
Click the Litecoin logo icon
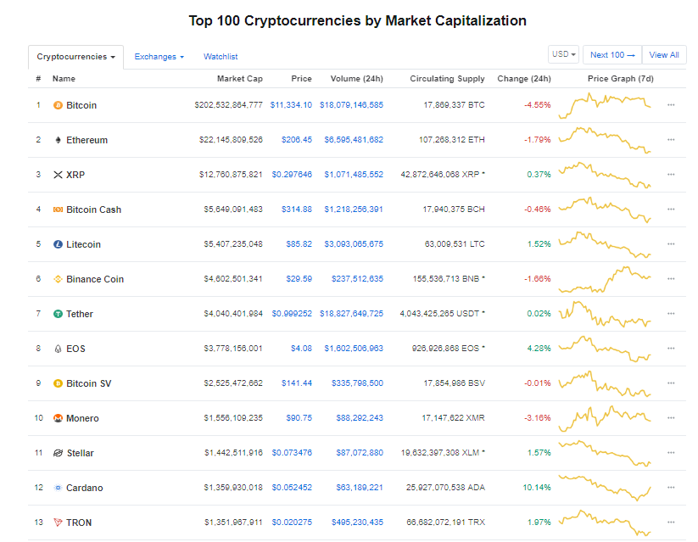(x=58, y=244)
